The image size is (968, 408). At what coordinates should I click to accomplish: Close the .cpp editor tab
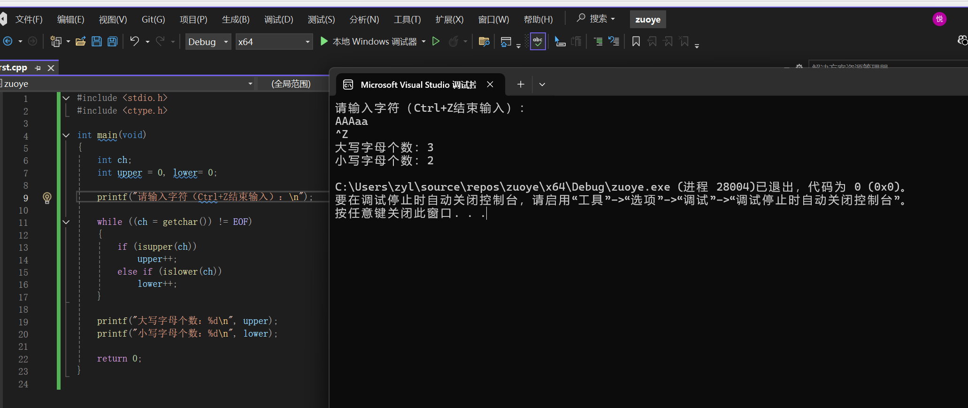pos(51,68)
